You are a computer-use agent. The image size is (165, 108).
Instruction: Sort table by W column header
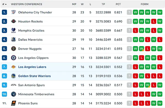(82, 4)
